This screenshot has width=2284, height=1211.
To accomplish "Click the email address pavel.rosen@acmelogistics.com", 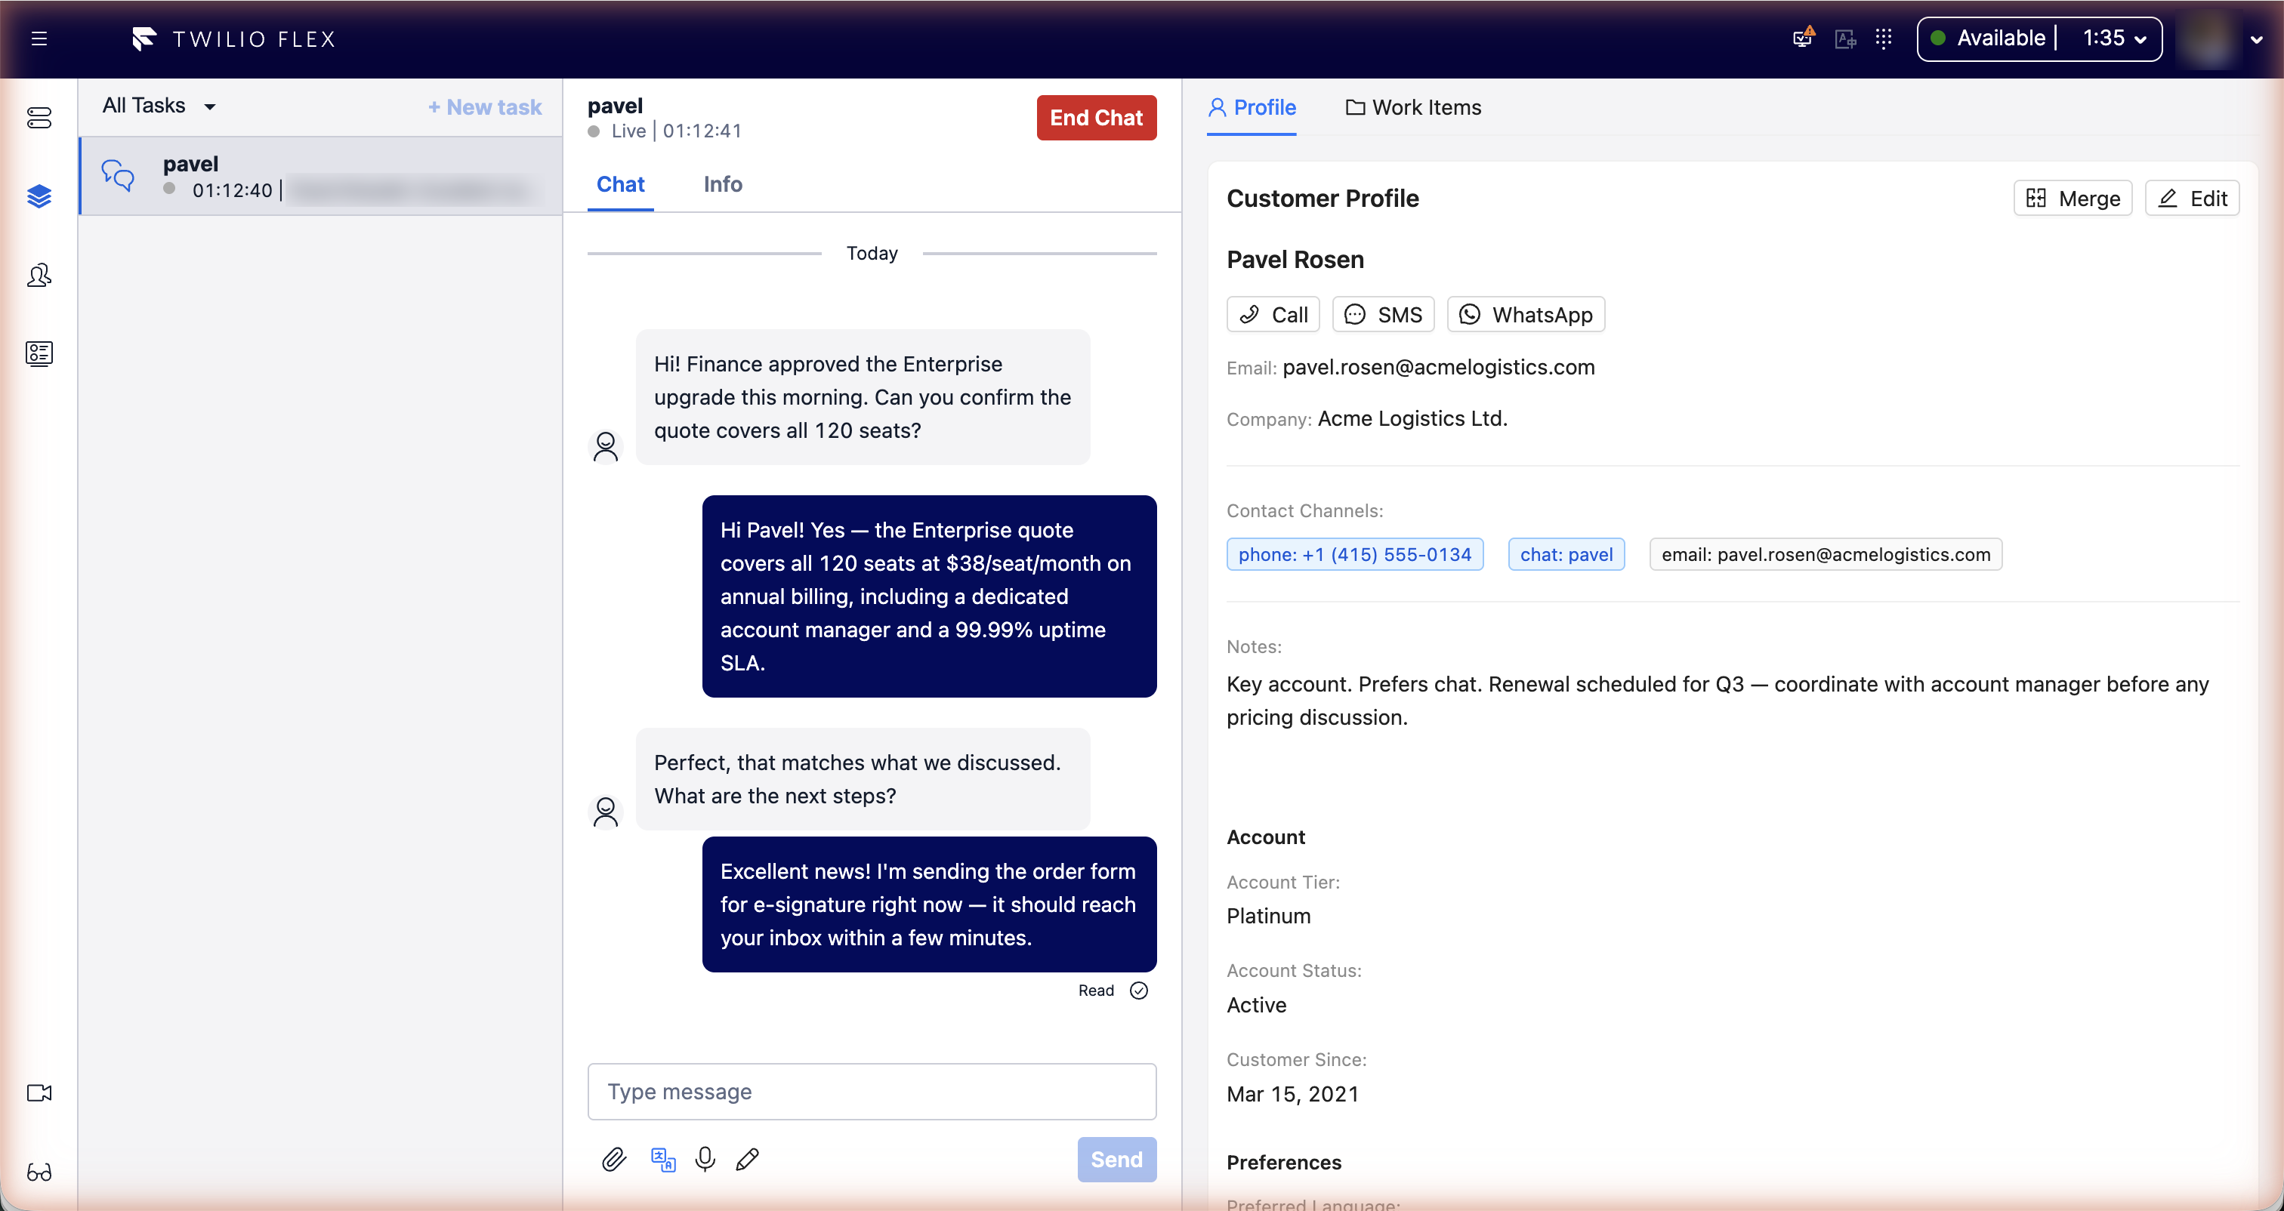I will click(1438, 367).
